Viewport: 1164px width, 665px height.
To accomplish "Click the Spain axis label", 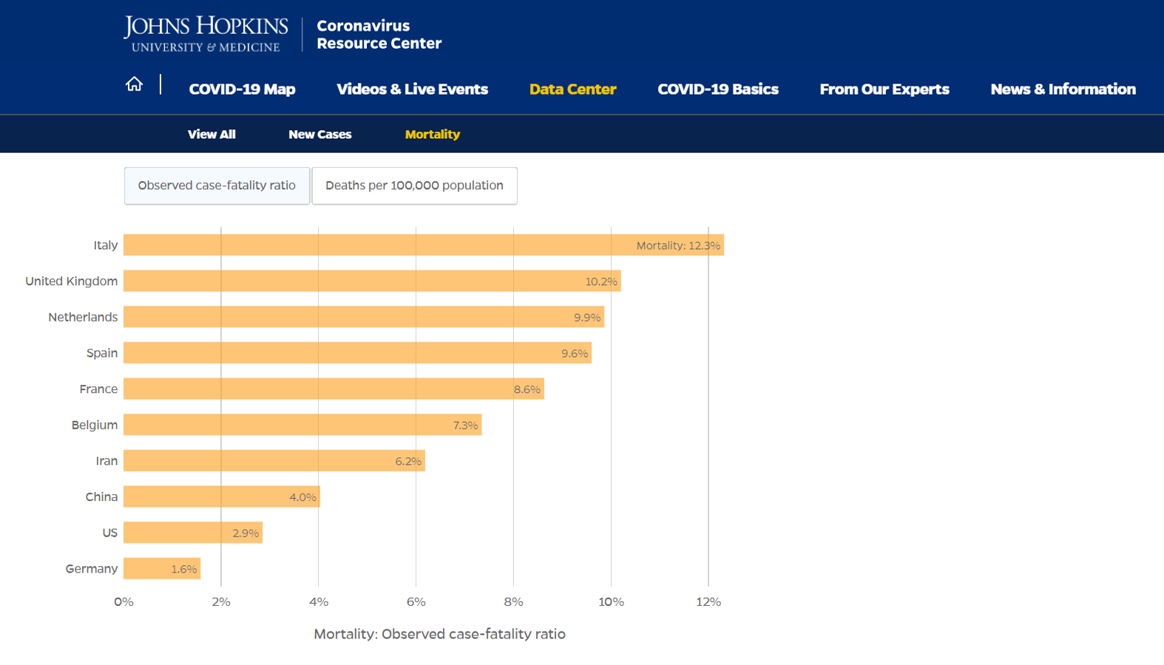I will point(102,353).
